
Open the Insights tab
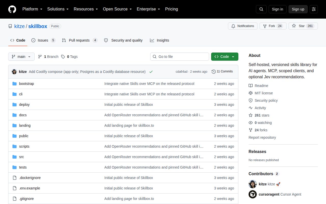click(159, 40)
